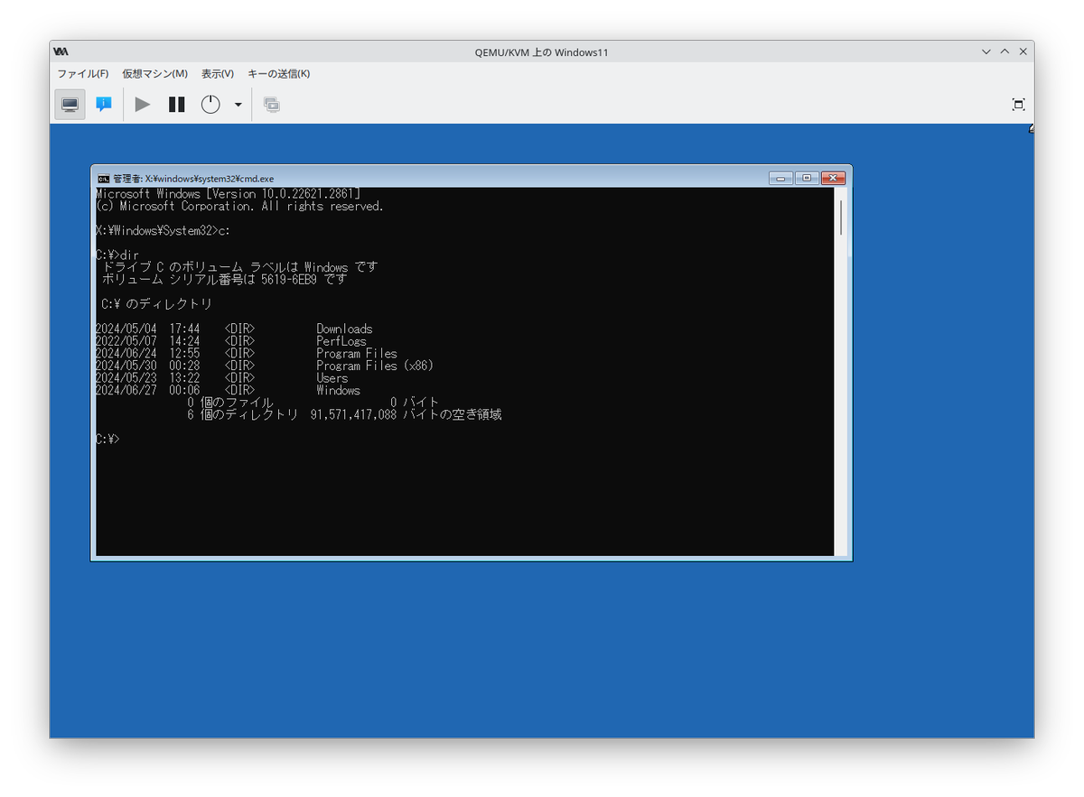Click the Downloads directory entry

pos(344,329)
